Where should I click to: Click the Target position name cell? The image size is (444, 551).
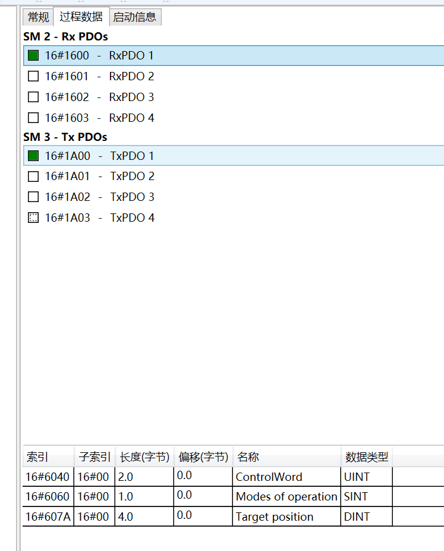[x=286, y=517]
